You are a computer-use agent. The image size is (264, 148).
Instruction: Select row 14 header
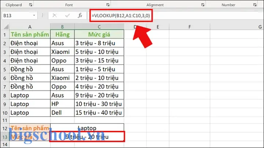click(5, 144)
